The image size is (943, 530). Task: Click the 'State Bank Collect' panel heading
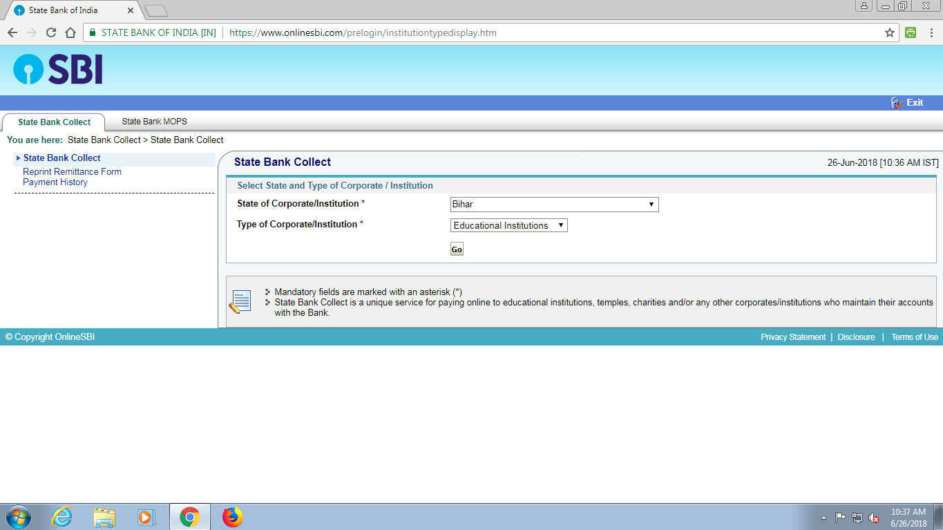[283, 162]
